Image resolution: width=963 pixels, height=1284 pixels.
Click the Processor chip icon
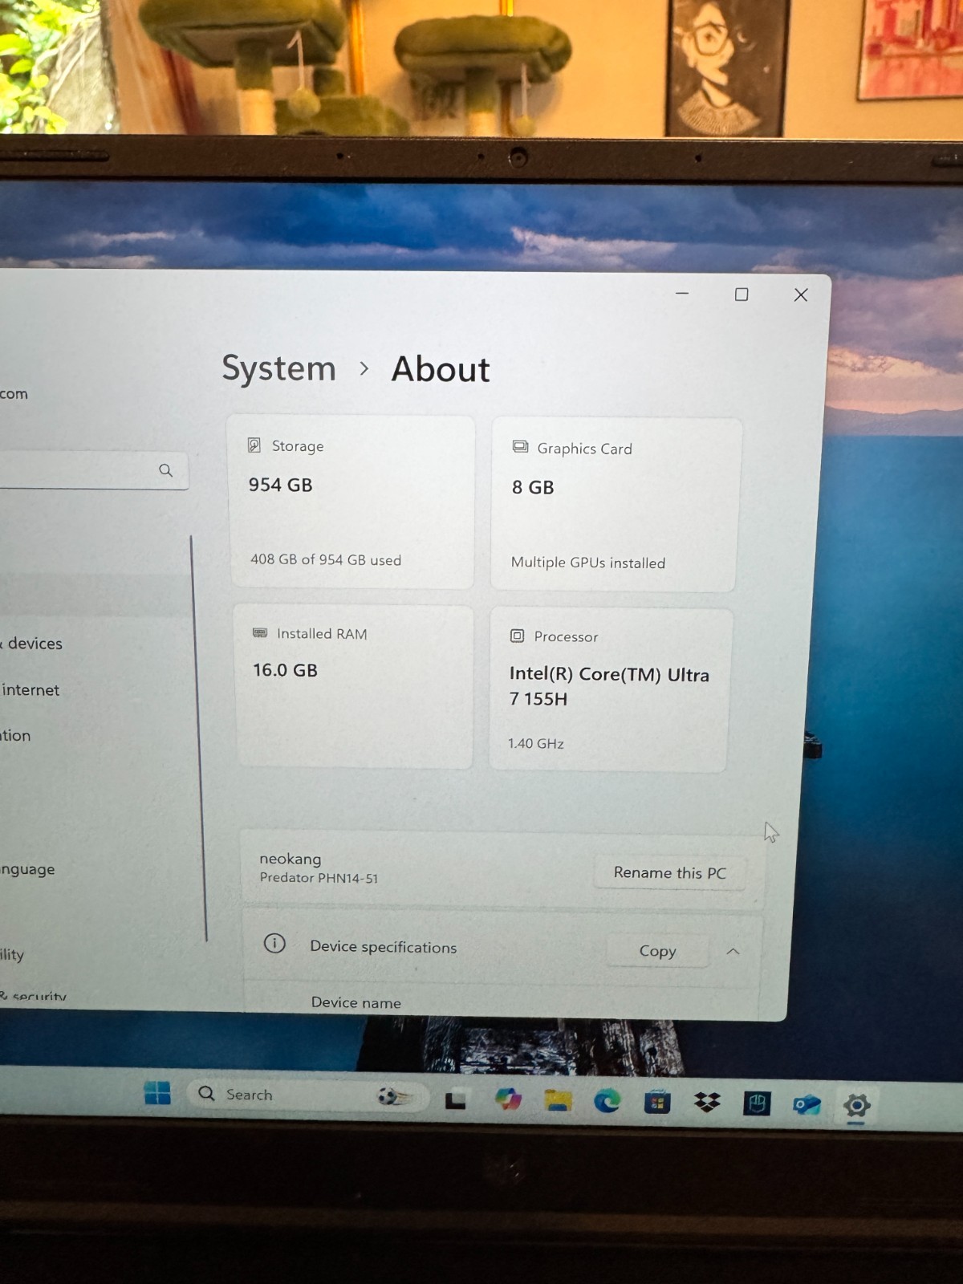[x=518, y=636]
